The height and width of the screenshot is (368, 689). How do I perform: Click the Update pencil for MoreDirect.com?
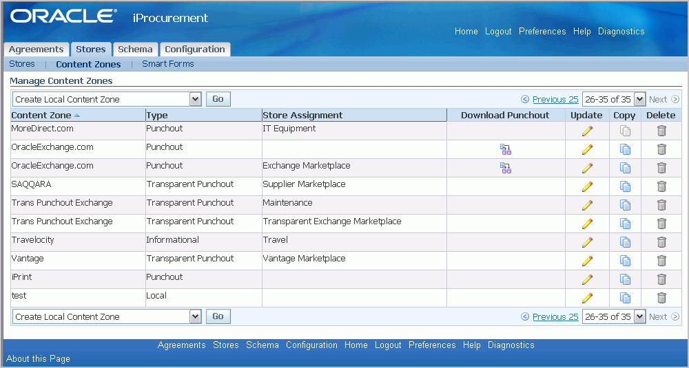tap(587, 131)
